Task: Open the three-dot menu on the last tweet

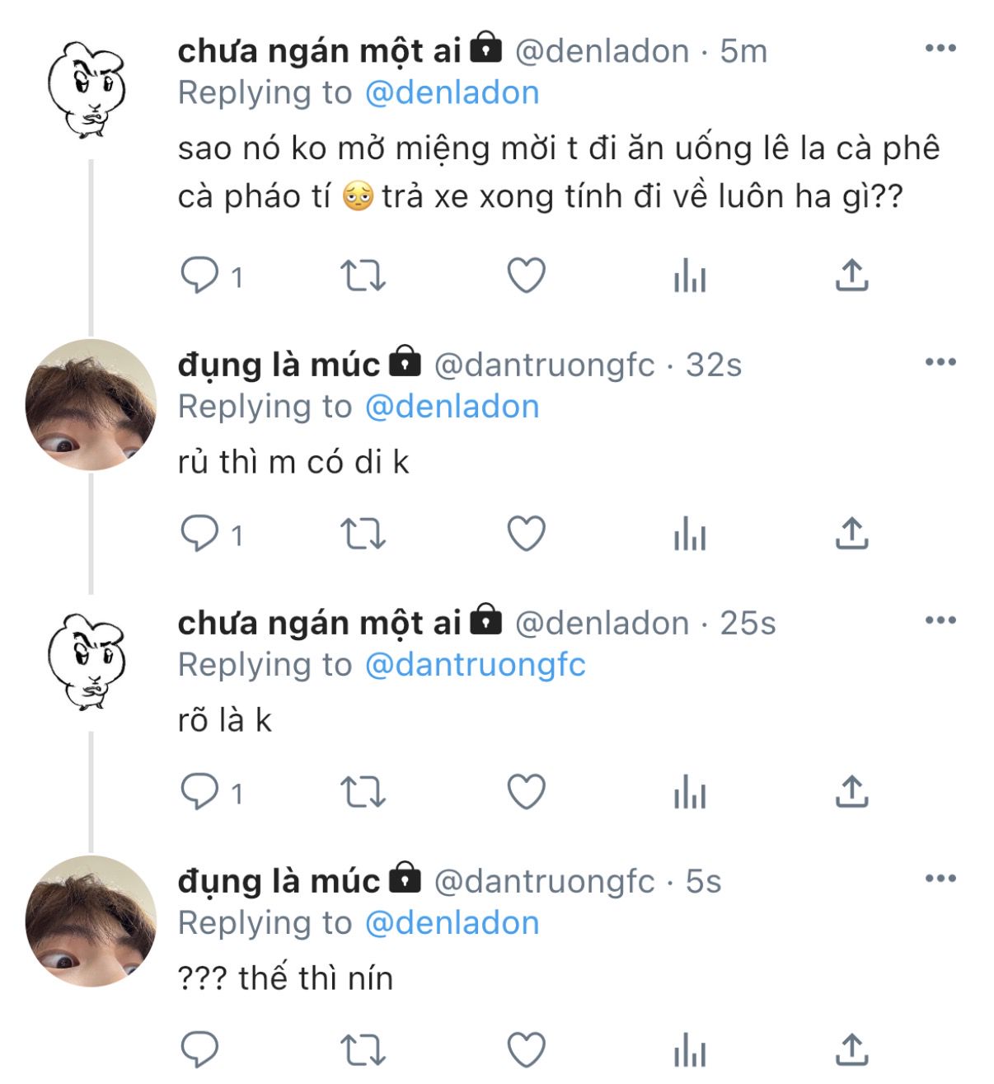Action: [x=940, y=879]
